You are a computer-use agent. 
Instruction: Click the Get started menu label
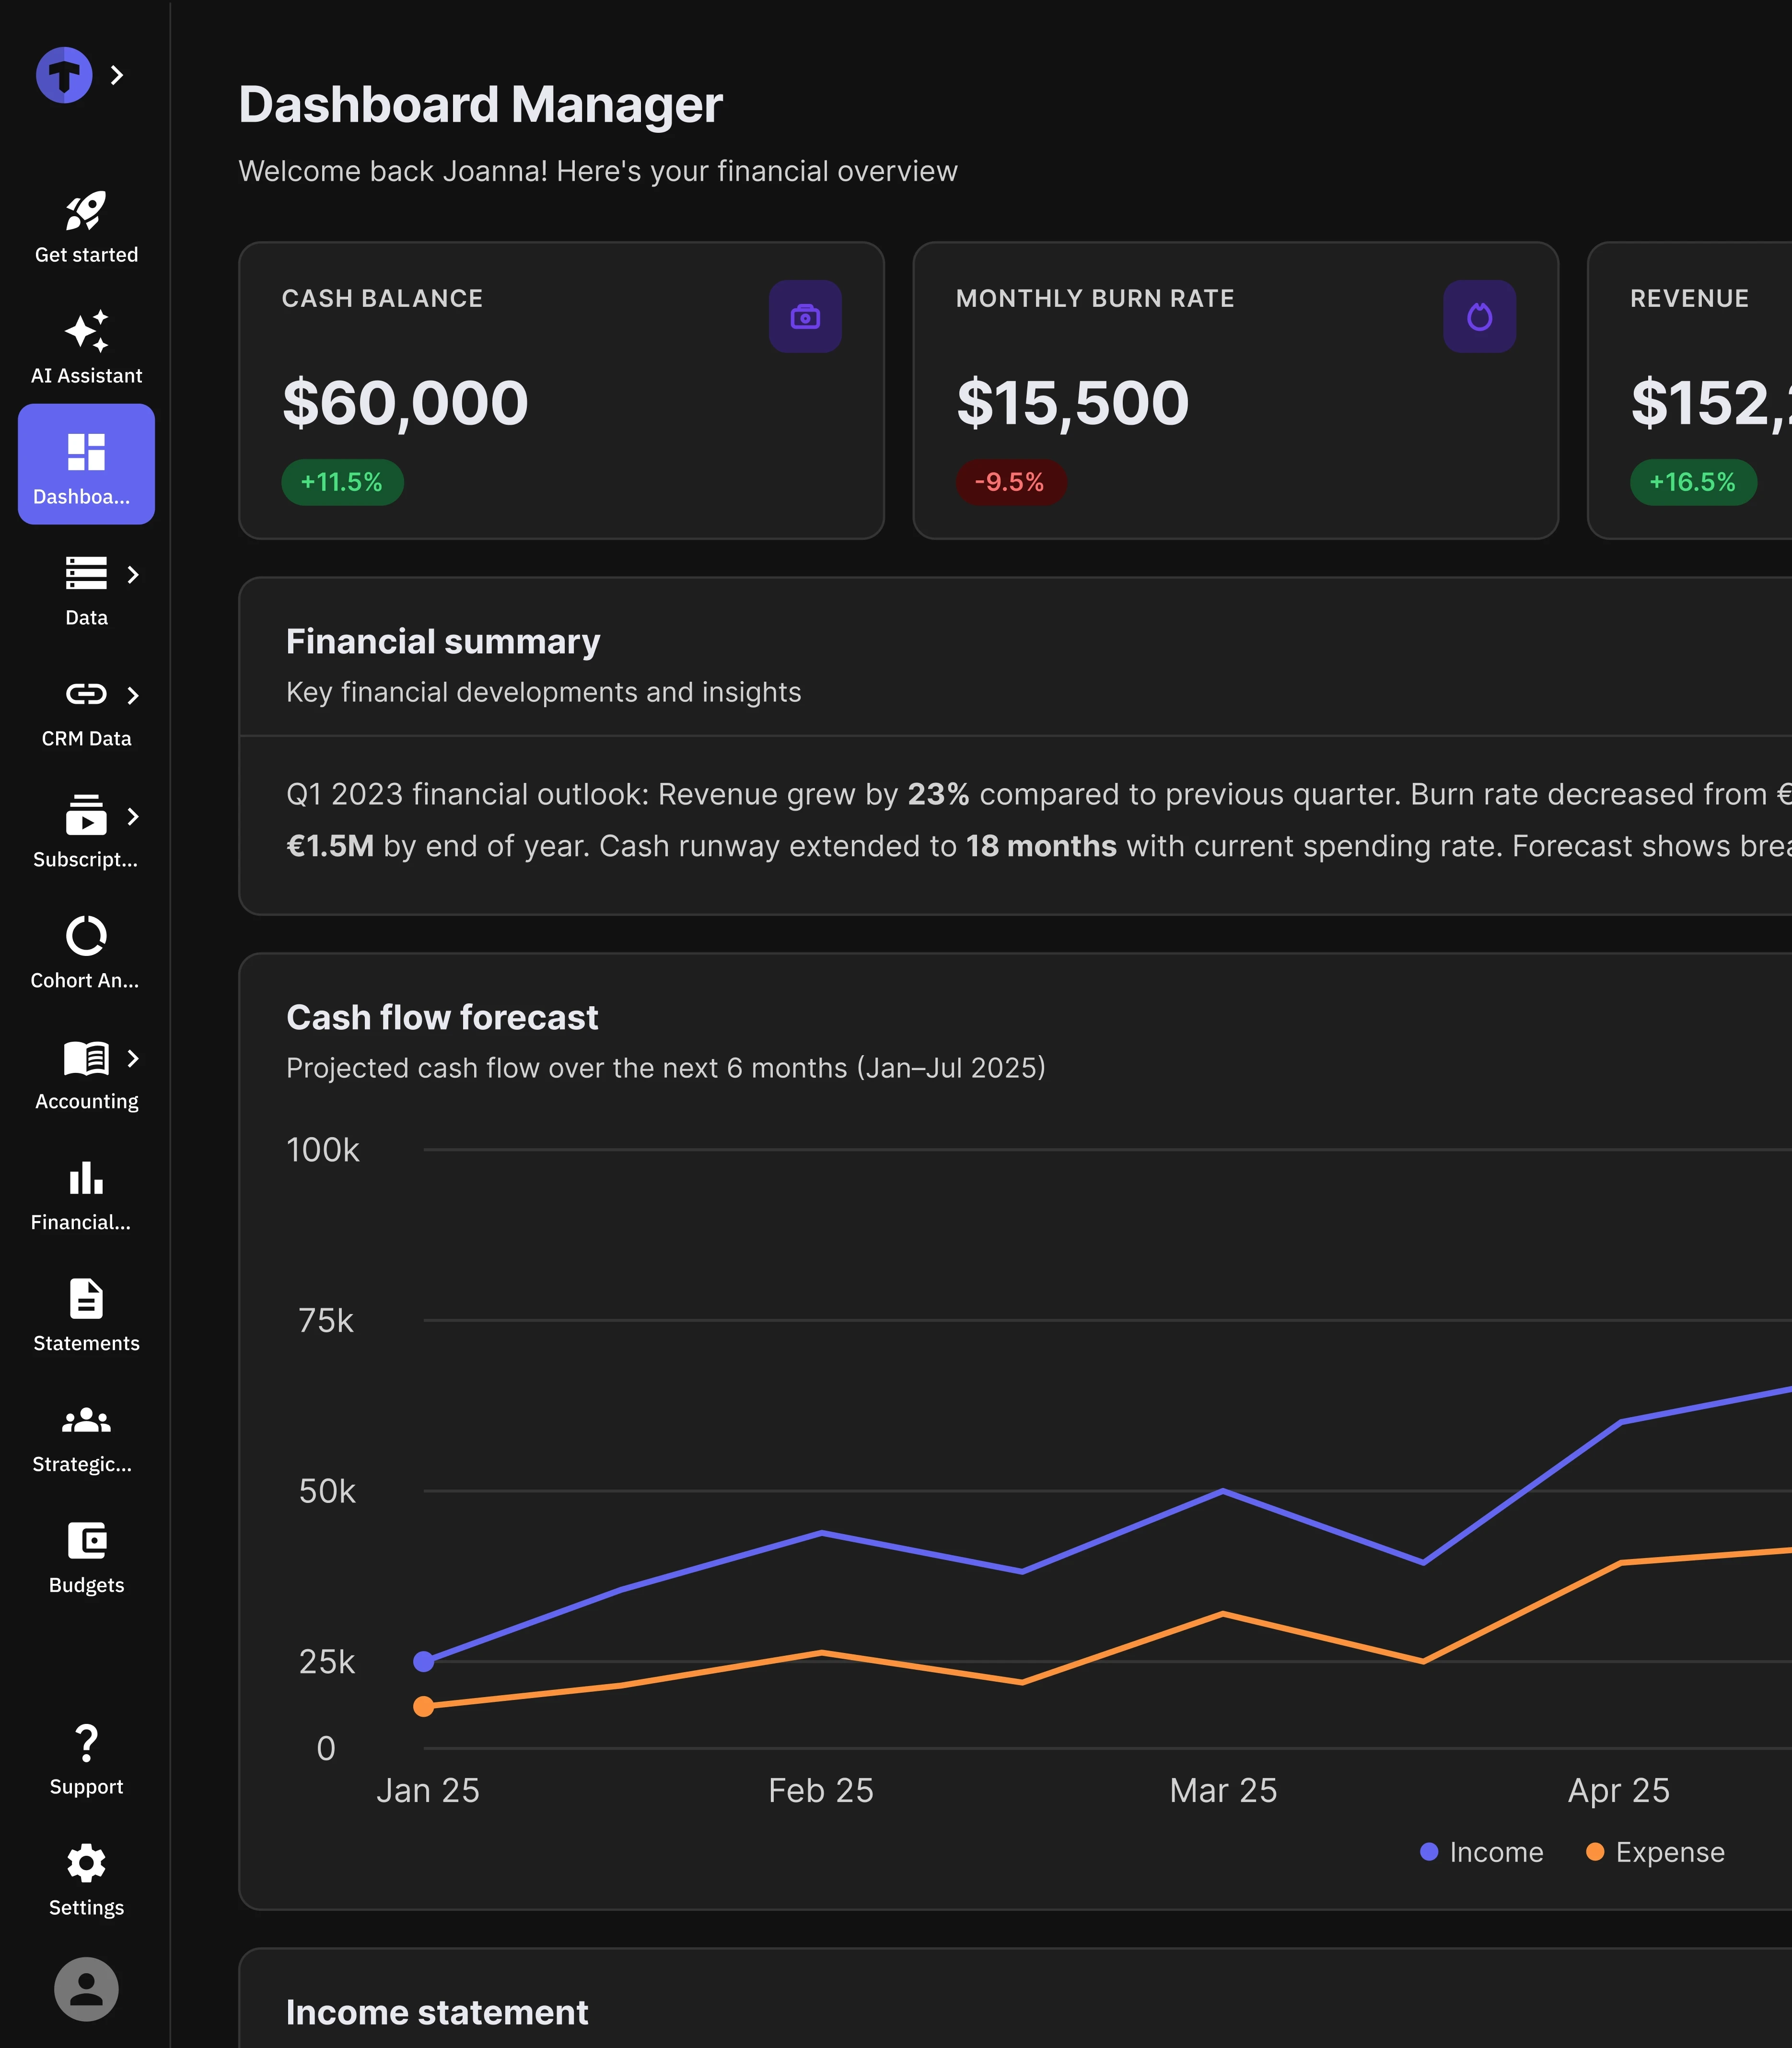click(86, 255)
